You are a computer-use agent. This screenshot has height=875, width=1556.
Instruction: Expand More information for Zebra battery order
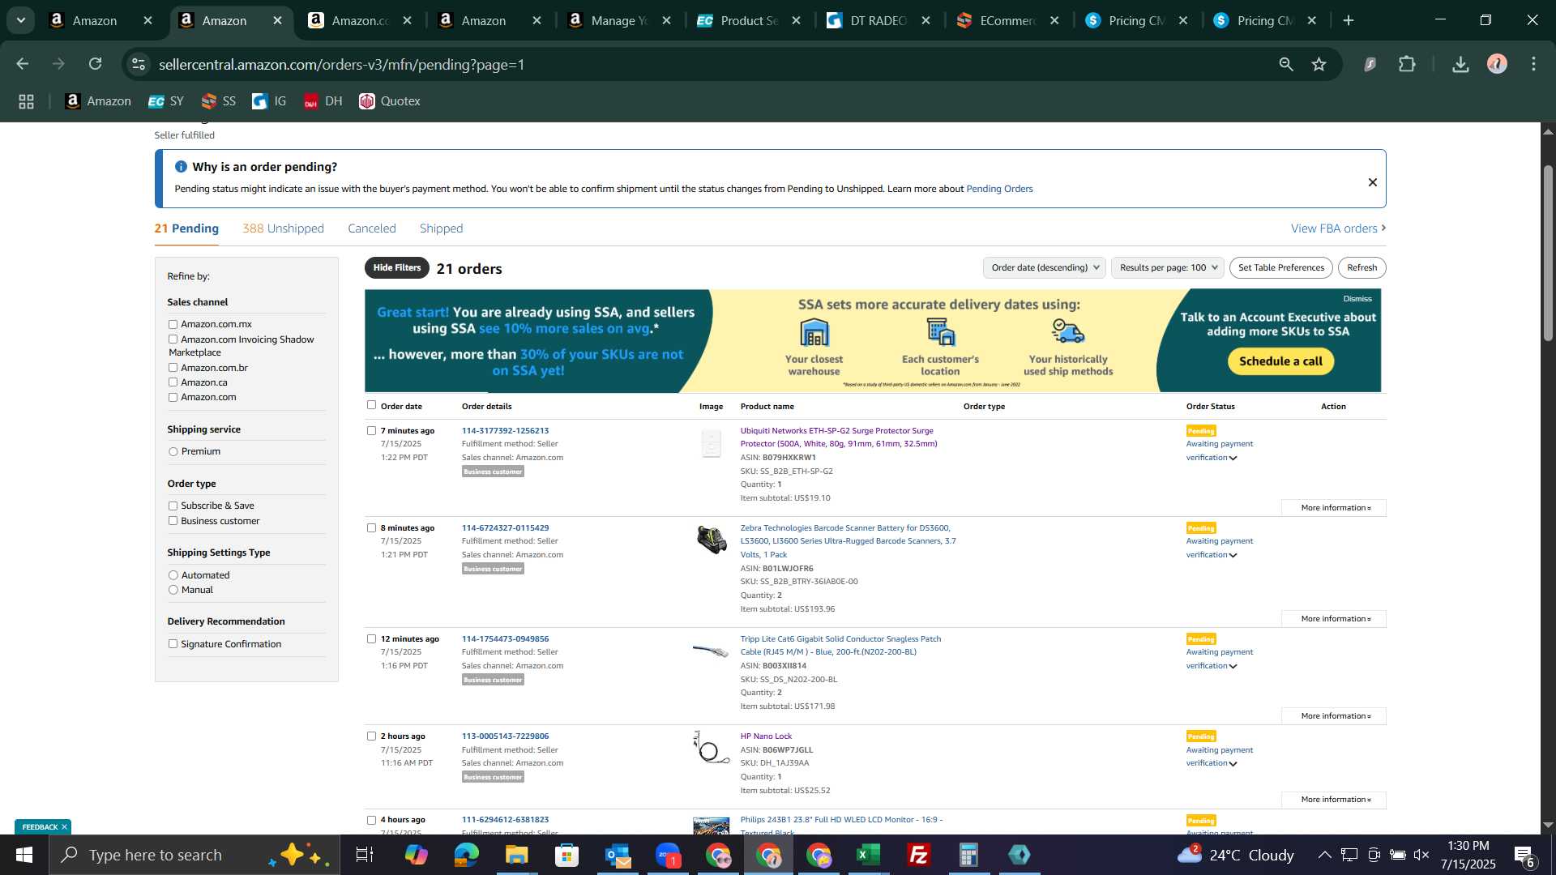(1334, 619)
